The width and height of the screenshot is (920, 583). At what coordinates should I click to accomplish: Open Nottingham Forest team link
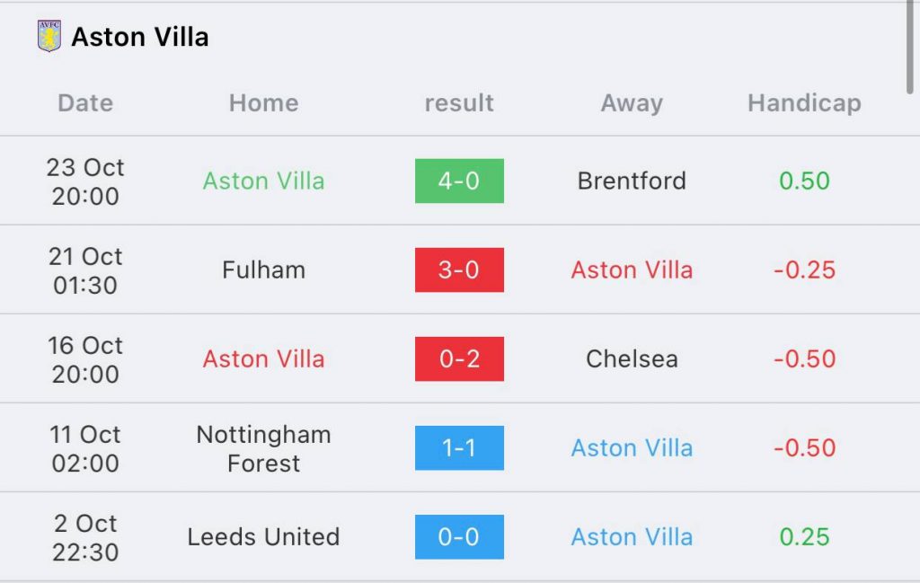point(264,448)
